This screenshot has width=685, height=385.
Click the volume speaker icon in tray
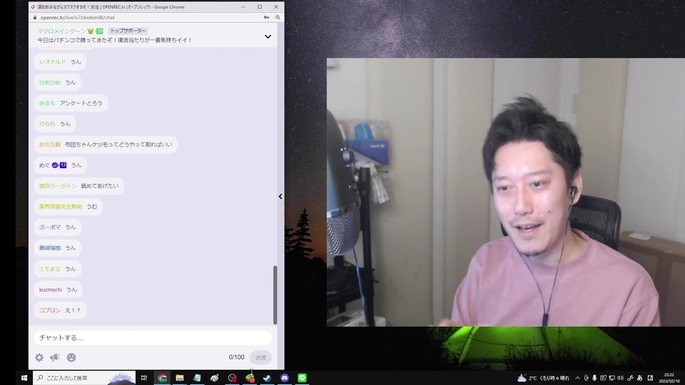(x=621, y=378)
